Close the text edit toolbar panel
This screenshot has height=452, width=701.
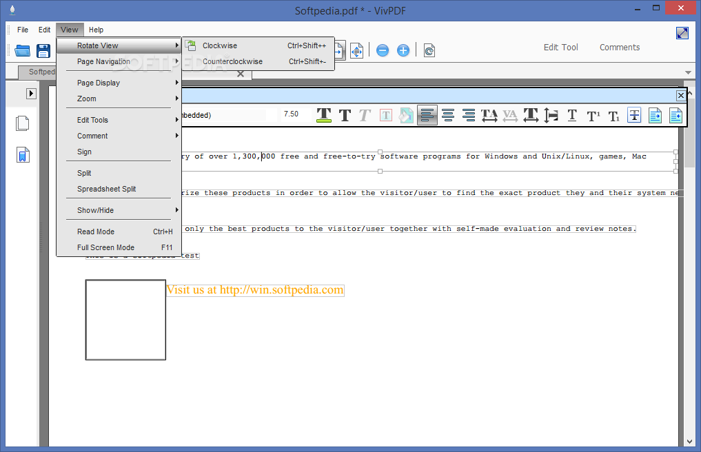(680, 95)
